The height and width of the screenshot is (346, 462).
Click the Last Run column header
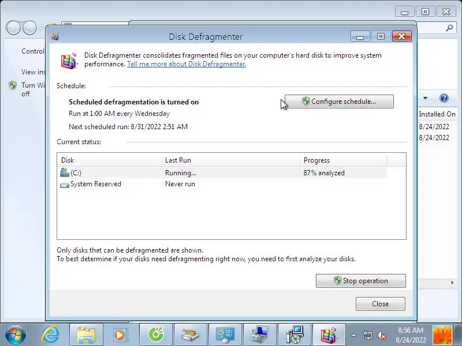[230, 160]
